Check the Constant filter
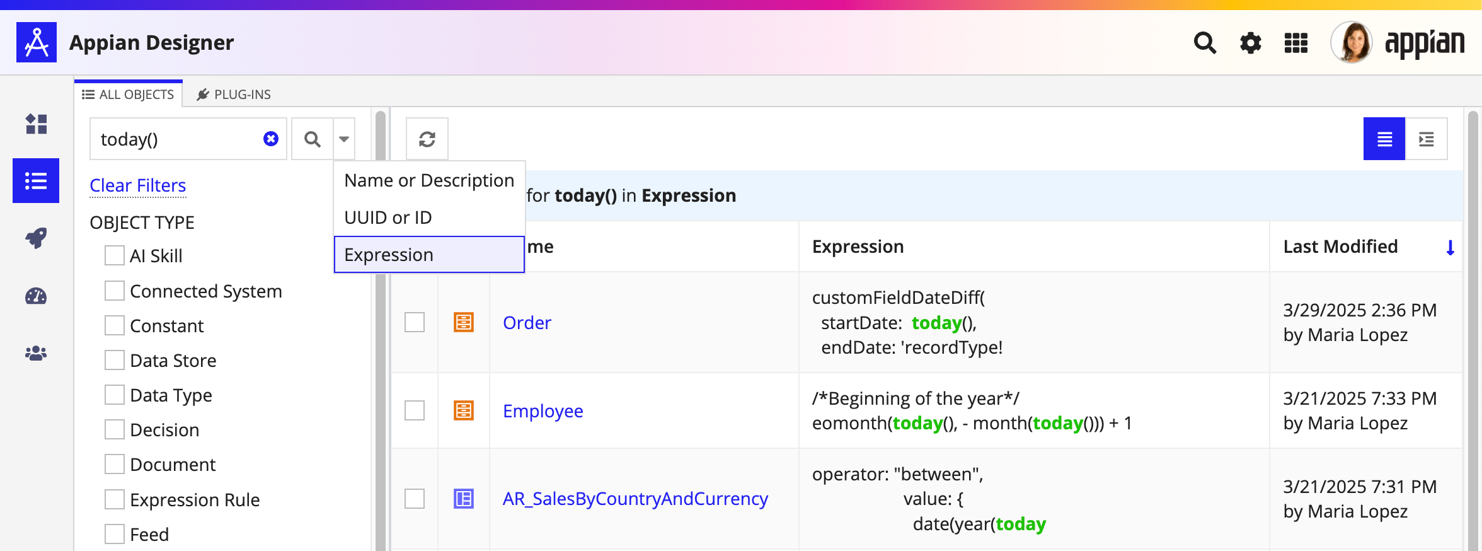Screen dimensions: 1482x551 pyautogui.click(x=115, y=325)
